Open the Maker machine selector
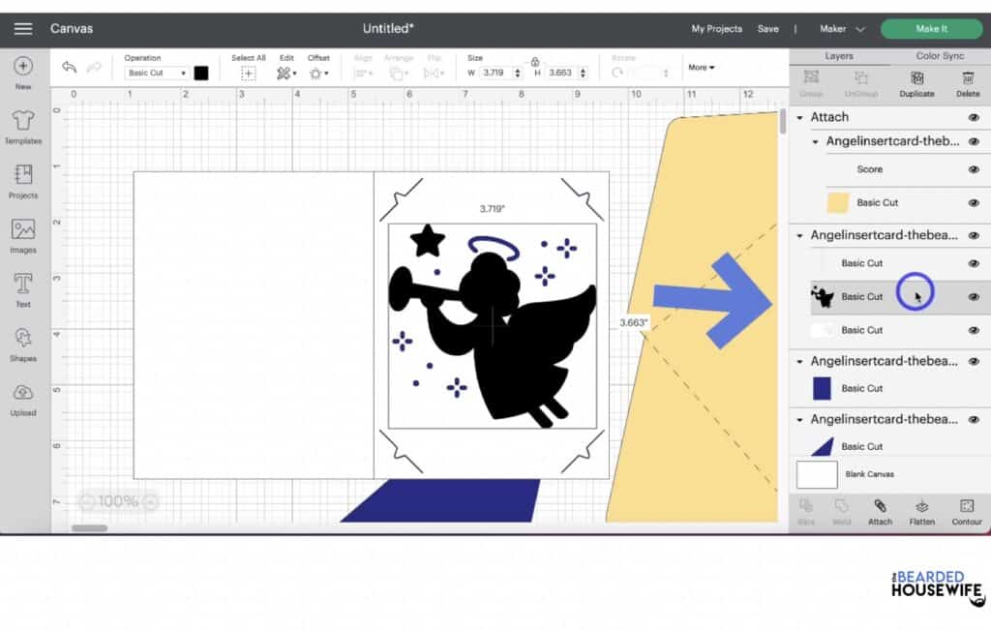 840,28
